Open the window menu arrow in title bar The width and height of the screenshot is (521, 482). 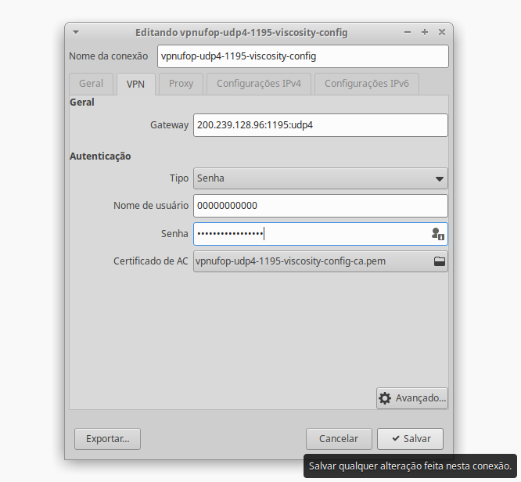(x=76, y=32)
